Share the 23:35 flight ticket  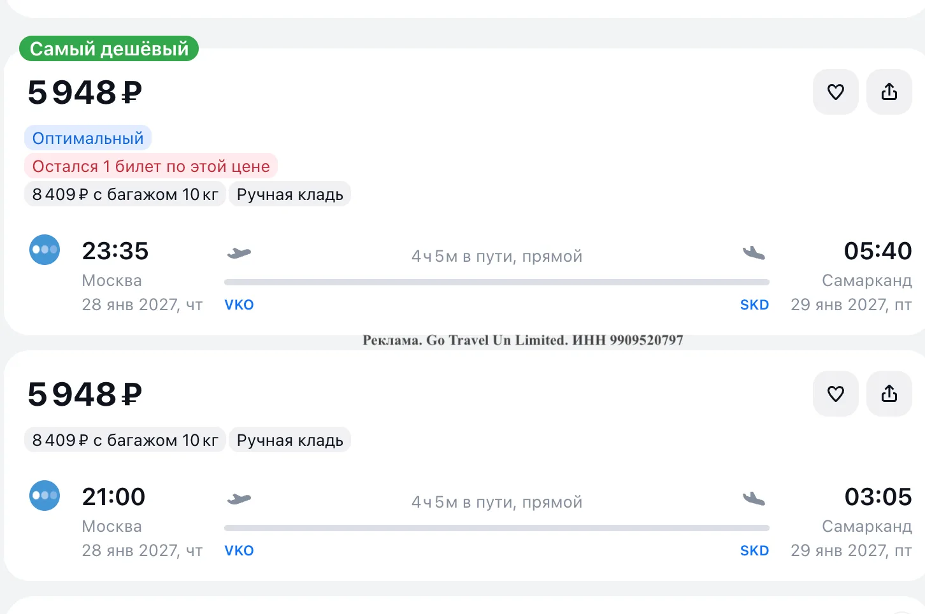coord(889,92)
